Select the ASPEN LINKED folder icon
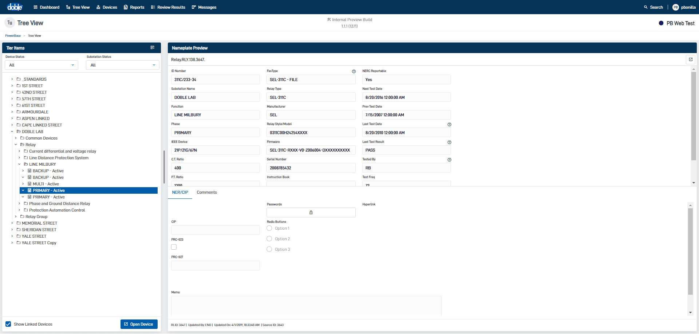The width and height of the screenshot is (699, 334). point(18,118)
